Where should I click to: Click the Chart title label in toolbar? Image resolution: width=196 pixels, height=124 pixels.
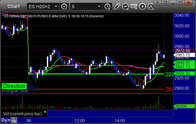13,6
